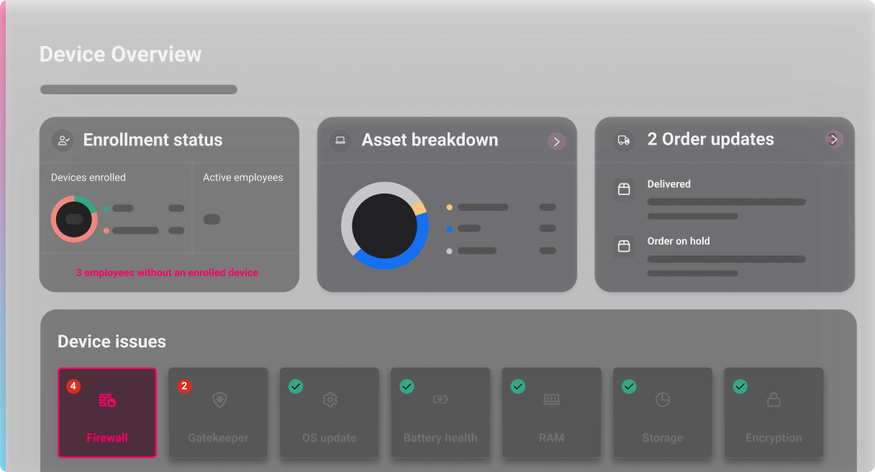Viewport: 875px width, 472px height.
Task: Select the Firewall issues tile
Action: pyautogui.click(x=107, y=413)
